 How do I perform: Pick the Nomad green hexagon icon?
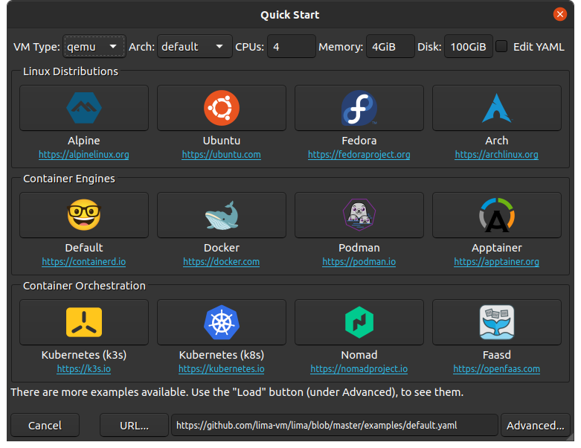[359, 322]
